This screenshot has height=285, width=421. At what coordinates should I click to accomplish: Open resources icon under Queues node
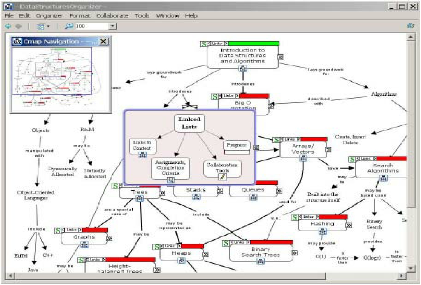(x=253, y=197)
